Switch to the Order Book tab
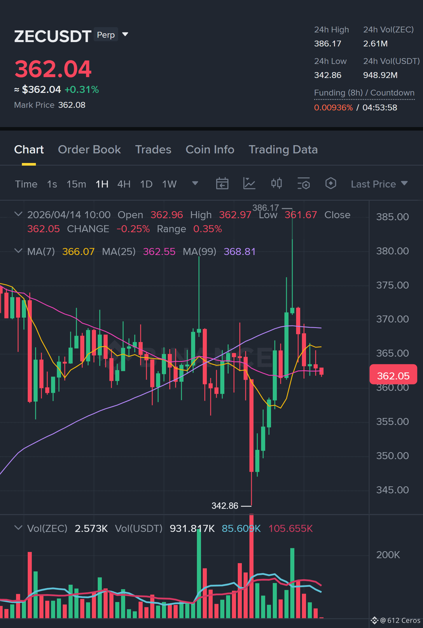 [x=89, y=150]
